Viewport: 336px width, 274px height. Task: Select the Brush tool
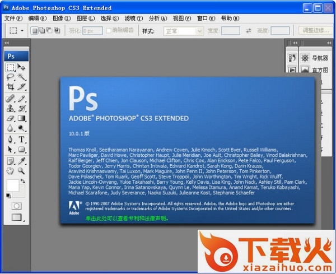click(x=21, y=99)
